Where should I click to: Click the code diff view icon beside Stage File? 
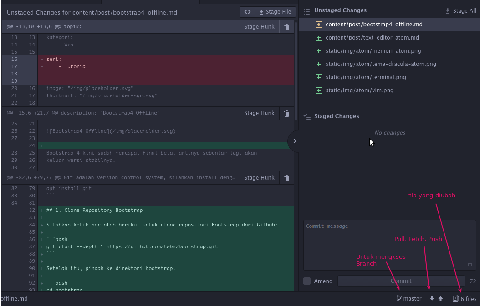(247, 12)
